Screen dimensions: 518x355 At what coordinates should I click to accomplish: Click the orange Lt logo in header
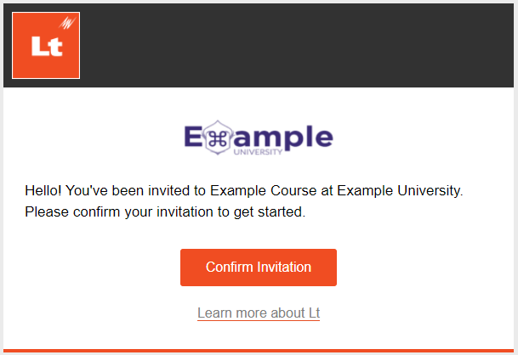46,46
